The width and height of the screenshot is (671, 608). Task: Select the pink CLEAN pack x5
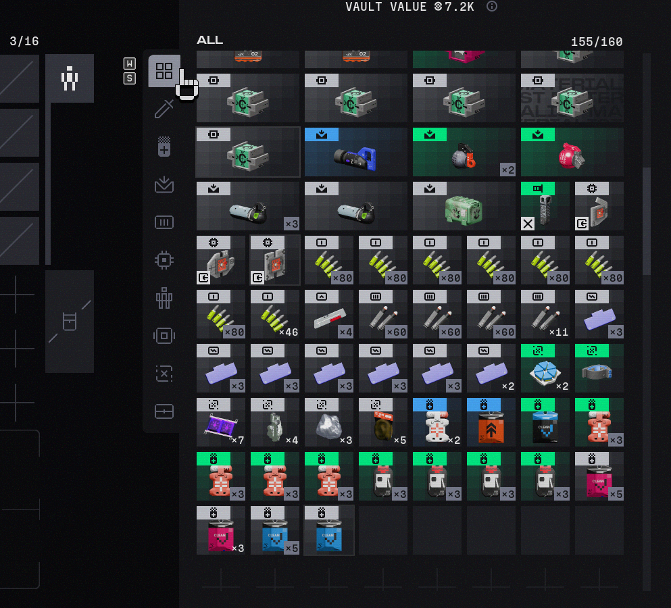pos(599,477)
